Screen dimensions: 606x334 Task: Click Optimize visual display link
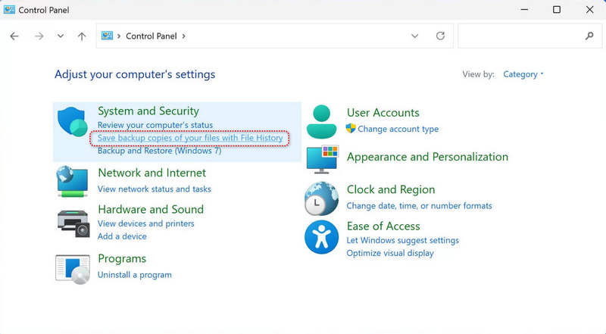pos(390,253)
